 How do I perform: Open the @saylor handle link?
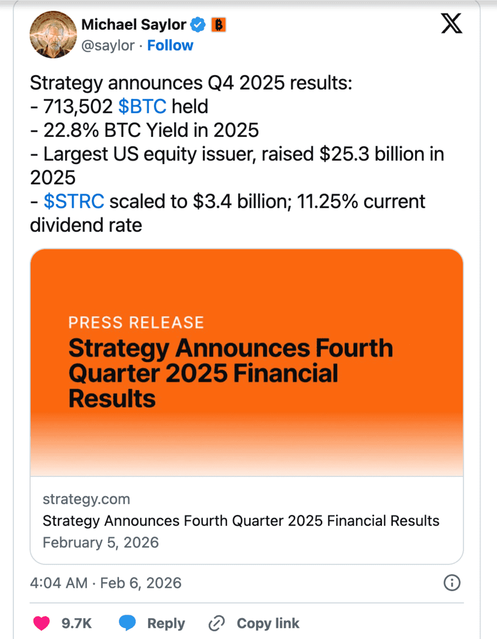pyautogui.click(x=108, y=45)
